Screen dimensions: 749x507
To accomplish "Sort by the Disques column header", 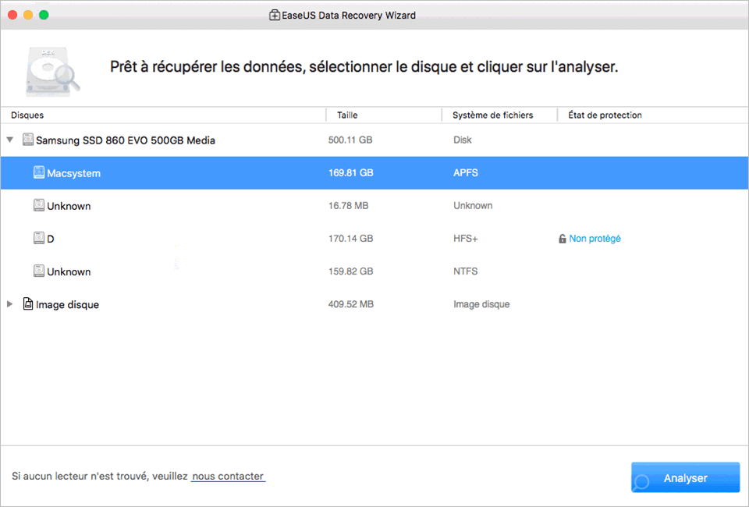I will pos(27,115).
